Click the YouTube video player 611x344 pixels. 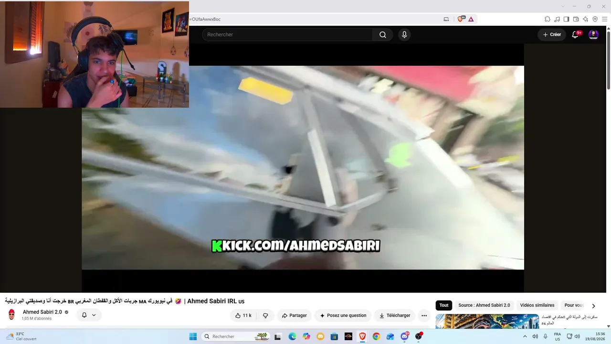[x=303, y=168]
